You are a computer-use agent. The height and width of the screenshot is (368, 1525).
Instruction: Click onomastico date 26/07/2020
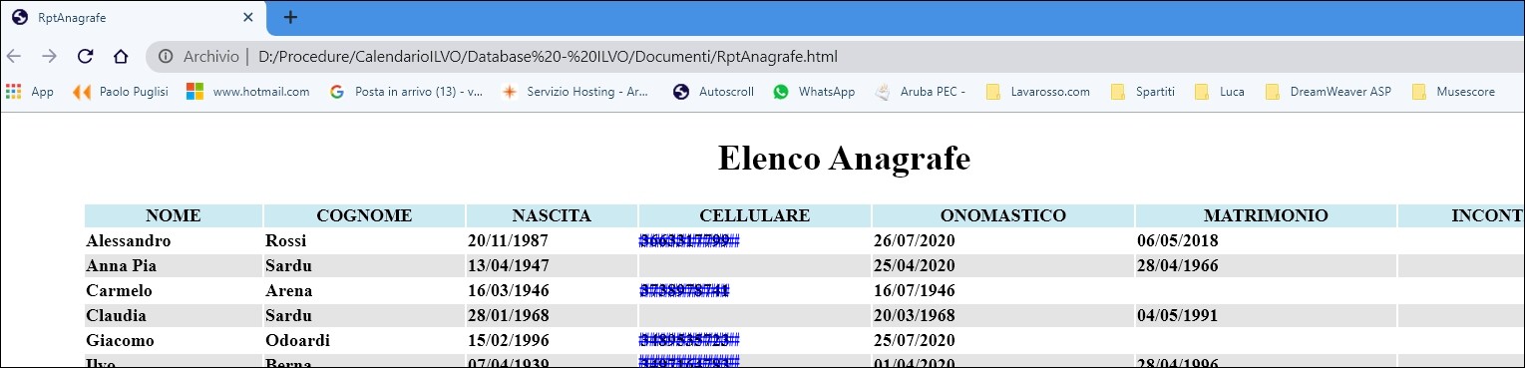(915, 240)
